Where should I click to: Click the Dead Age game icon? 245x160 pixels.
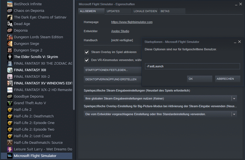(10, 24)
